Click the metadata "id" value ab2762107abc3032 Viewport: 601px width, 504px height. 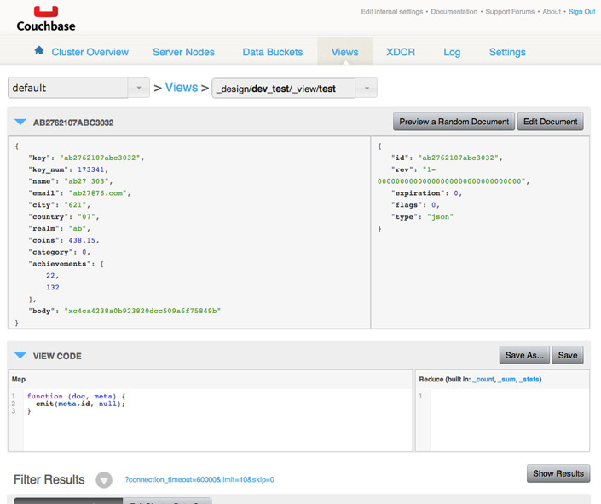coord(458,157)
